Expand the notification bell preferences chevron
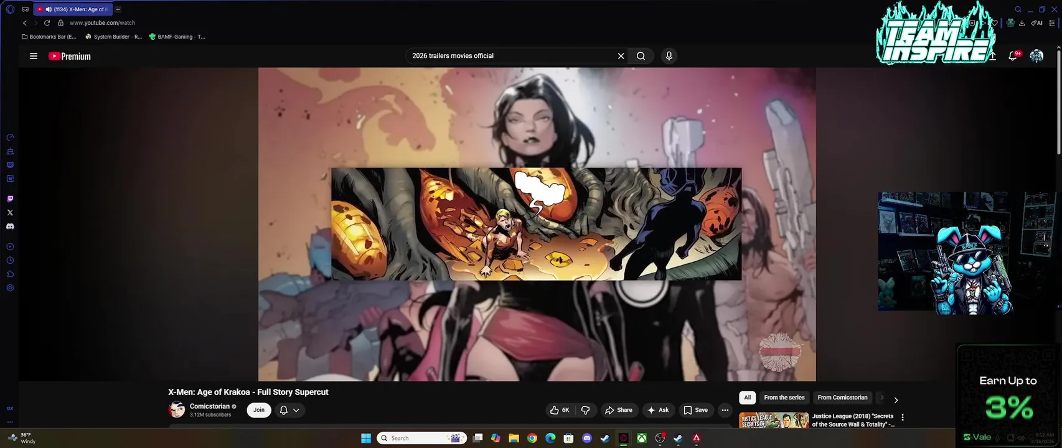1062x448 pixels. coord(296,410)
